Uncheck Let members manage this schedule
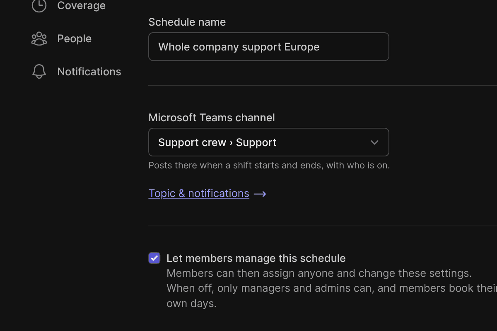 pos(154,258)
